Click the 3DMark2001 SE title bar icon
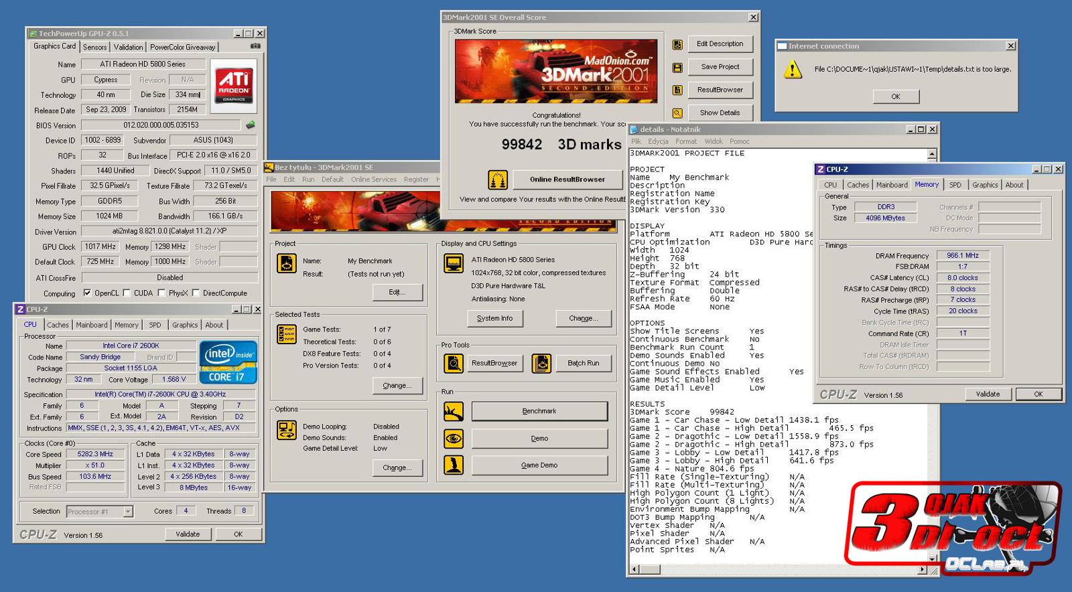 pos(269,167)
